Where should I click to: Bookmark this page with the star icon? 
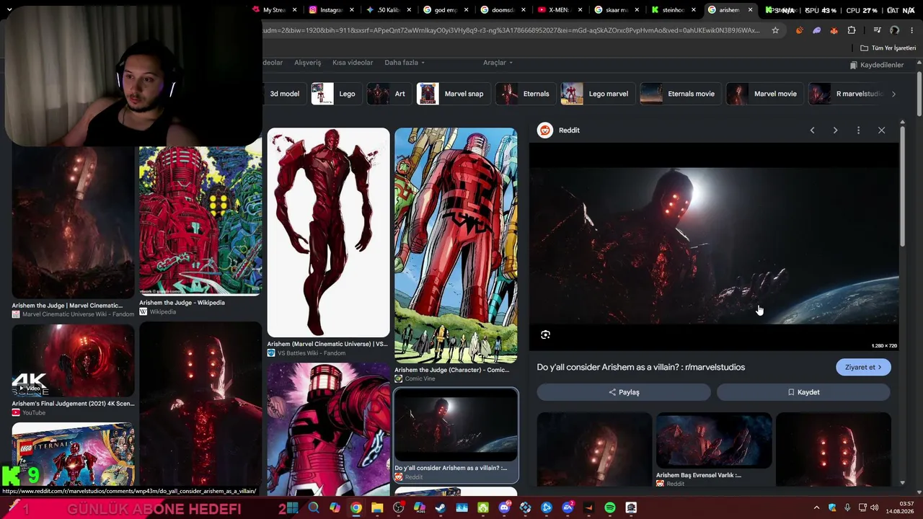point(775,30)
